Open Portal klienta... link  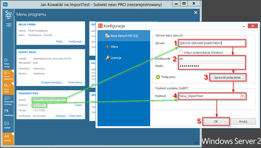[x=75, y=82]
